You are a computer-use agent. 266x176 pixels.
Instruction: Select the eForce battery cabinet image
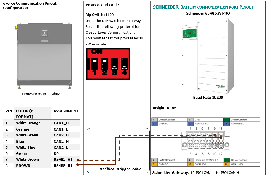tap(44, 56)
